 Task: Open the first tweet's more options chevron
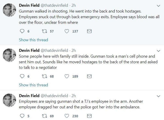click(159, 6)
